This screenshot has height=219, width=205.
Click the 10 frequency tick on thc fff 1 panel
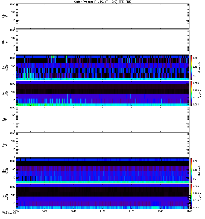[14, 123]
